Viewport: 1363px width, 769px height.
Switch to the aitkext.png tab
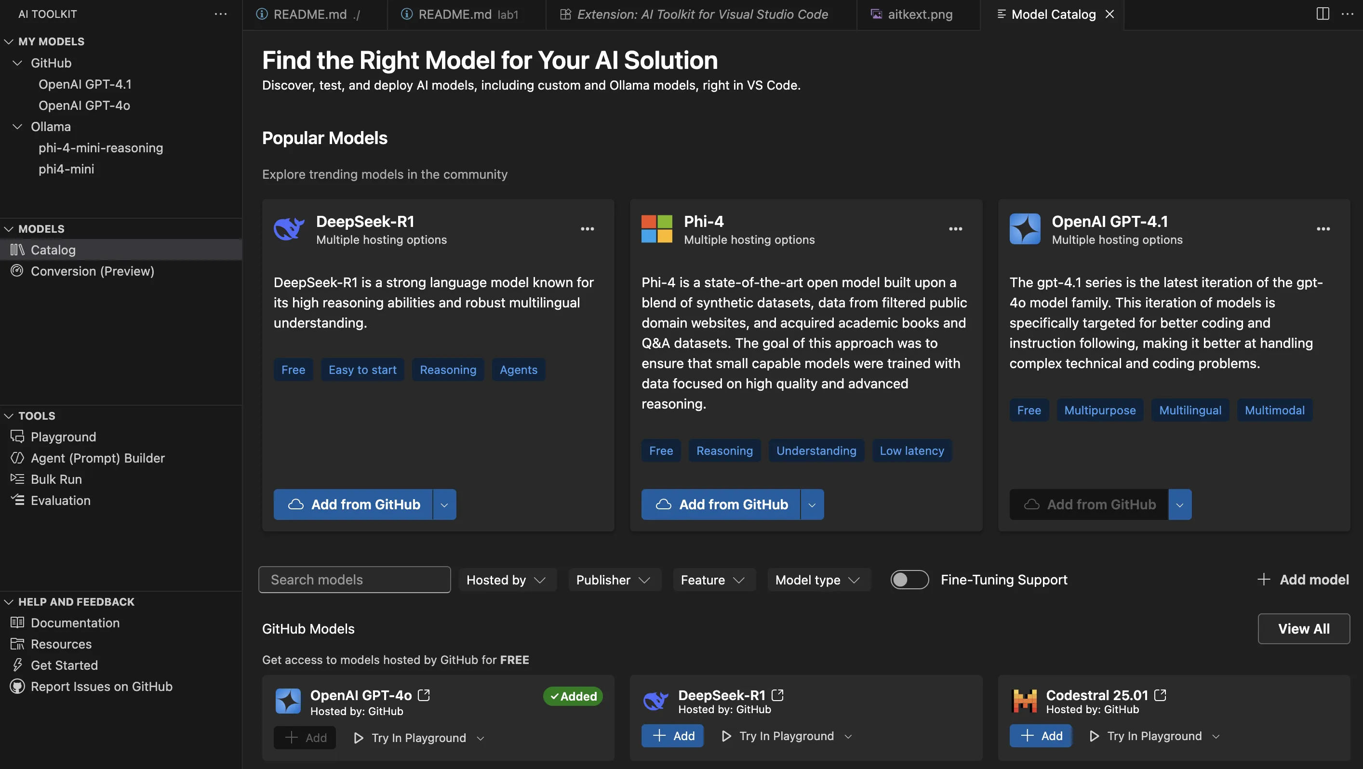[919, 14]
